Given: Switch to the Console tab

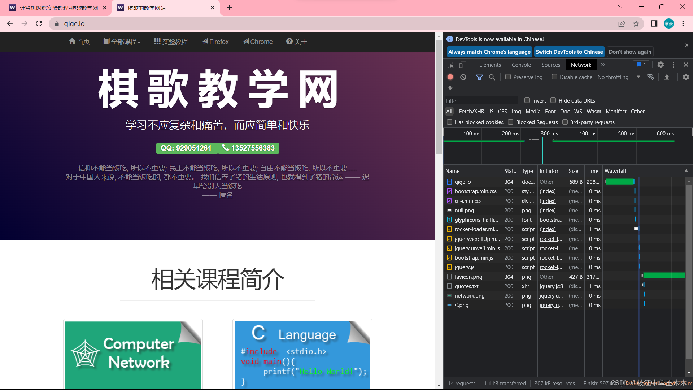Looking at the screenshot, I should (x=521, y=65).
